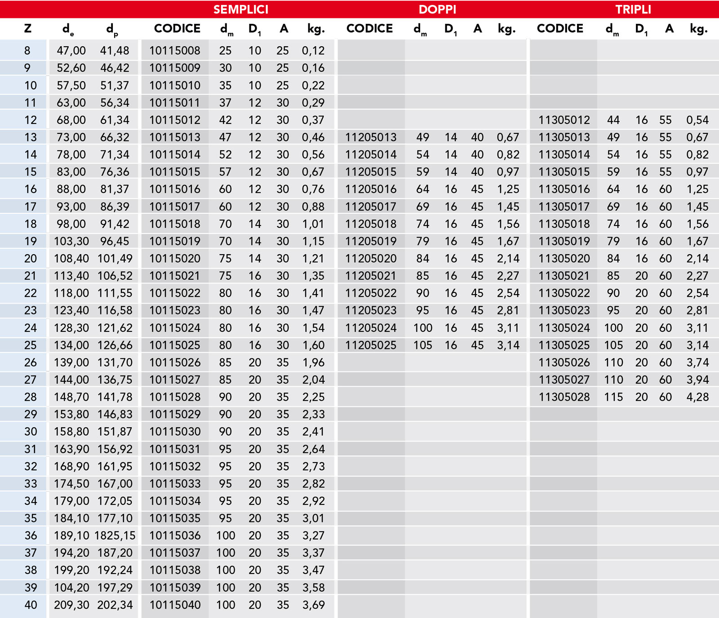Select the CODICE header under DOPPI
This screenshot has width=719, height=618.
click(x=369, y=29)
